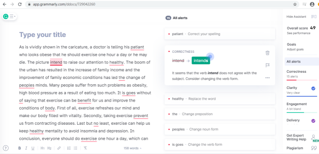Viewport: 319px width, 154px height.
Task: Flag the intend suggestion as incorrect
Action: [x=267, y=65]
